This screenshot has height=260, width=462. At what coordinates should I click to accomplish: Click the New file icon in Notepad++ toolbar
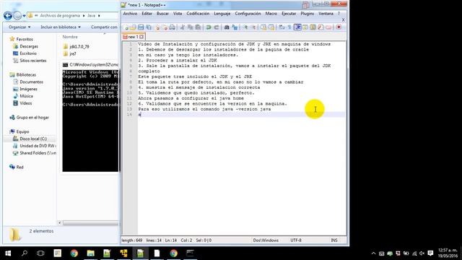(x=126, y=27)
